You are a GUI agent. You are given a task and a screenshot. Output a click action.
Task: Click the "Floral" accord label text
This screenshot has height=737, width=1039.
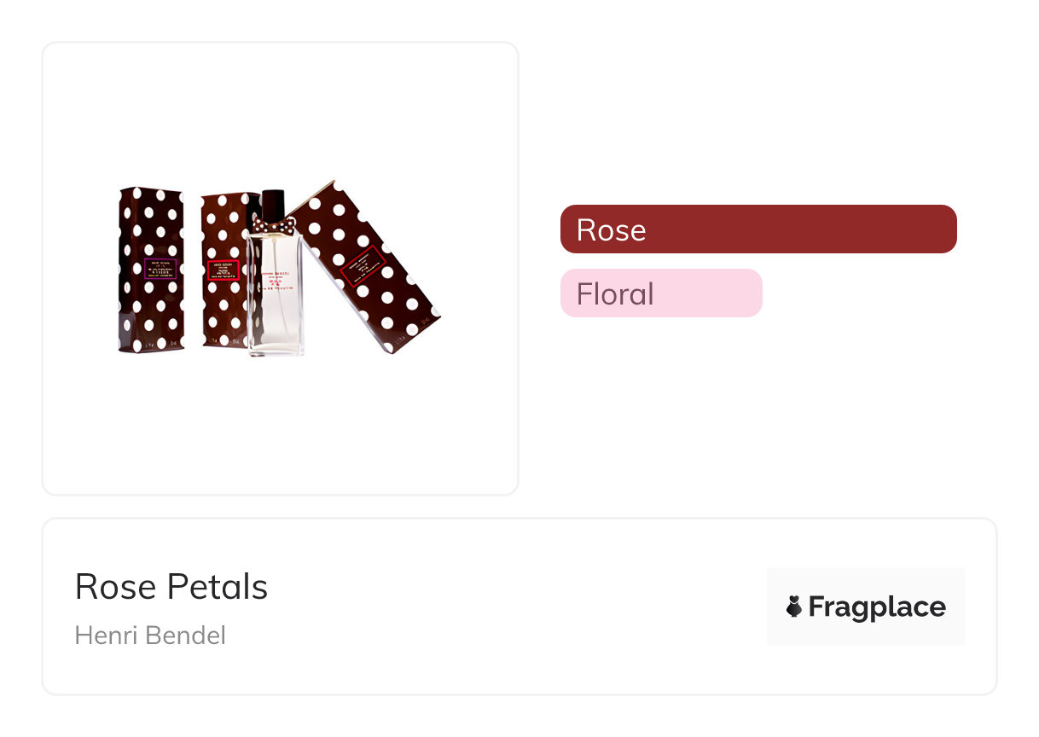615,294
